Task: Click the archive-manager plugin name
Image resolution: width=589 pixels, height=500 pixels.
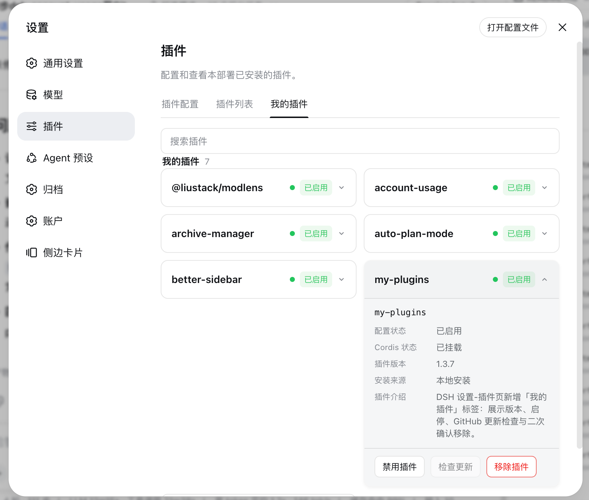Action: point(213,234)
